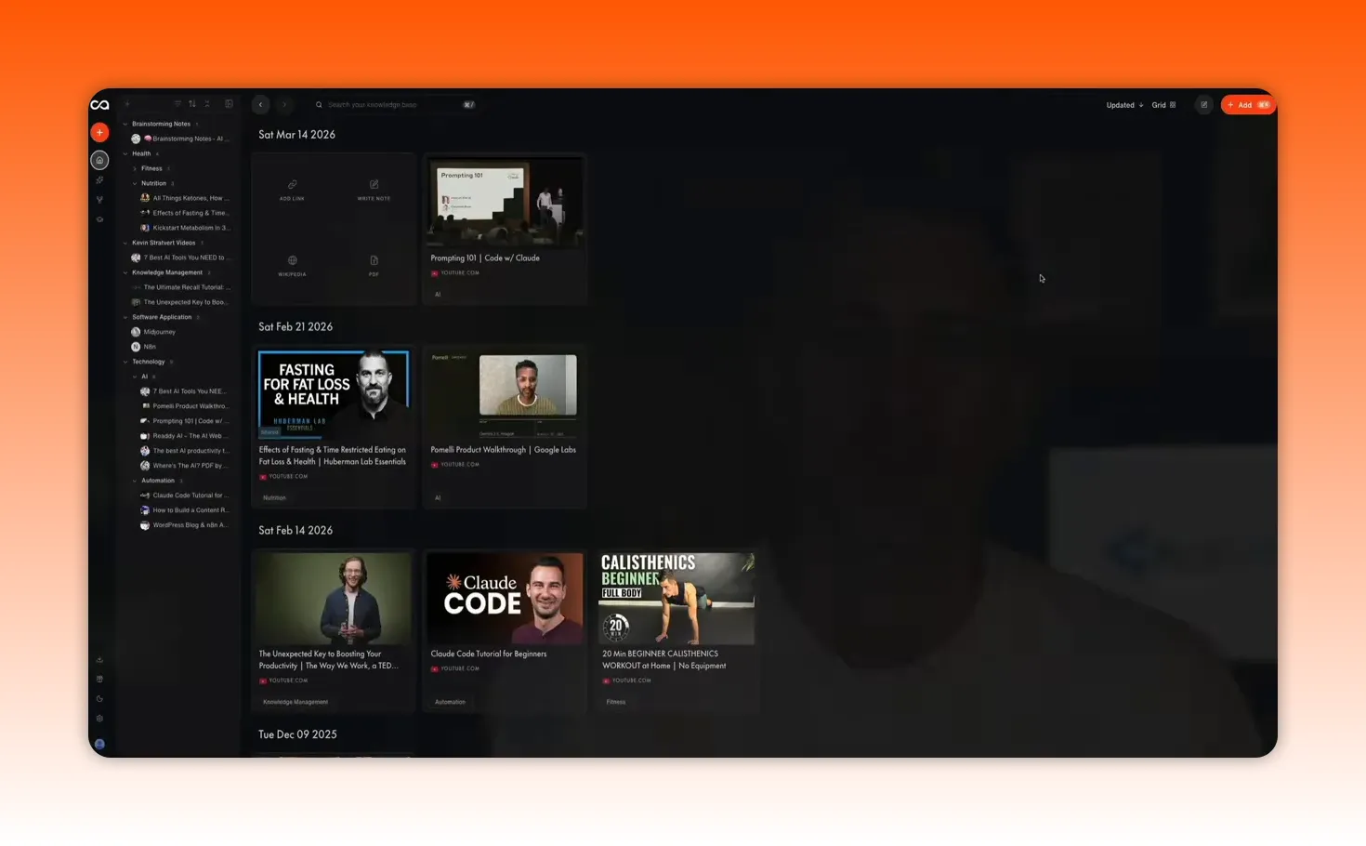Collapse the Kevin Stratvert Videos folder
The width and height of the screenshot is (1366, 846).
(x=125, y=243)
